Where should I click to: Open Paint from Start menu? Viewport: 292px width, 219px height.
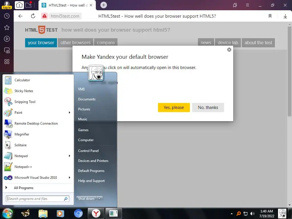(x=35, y=112)
